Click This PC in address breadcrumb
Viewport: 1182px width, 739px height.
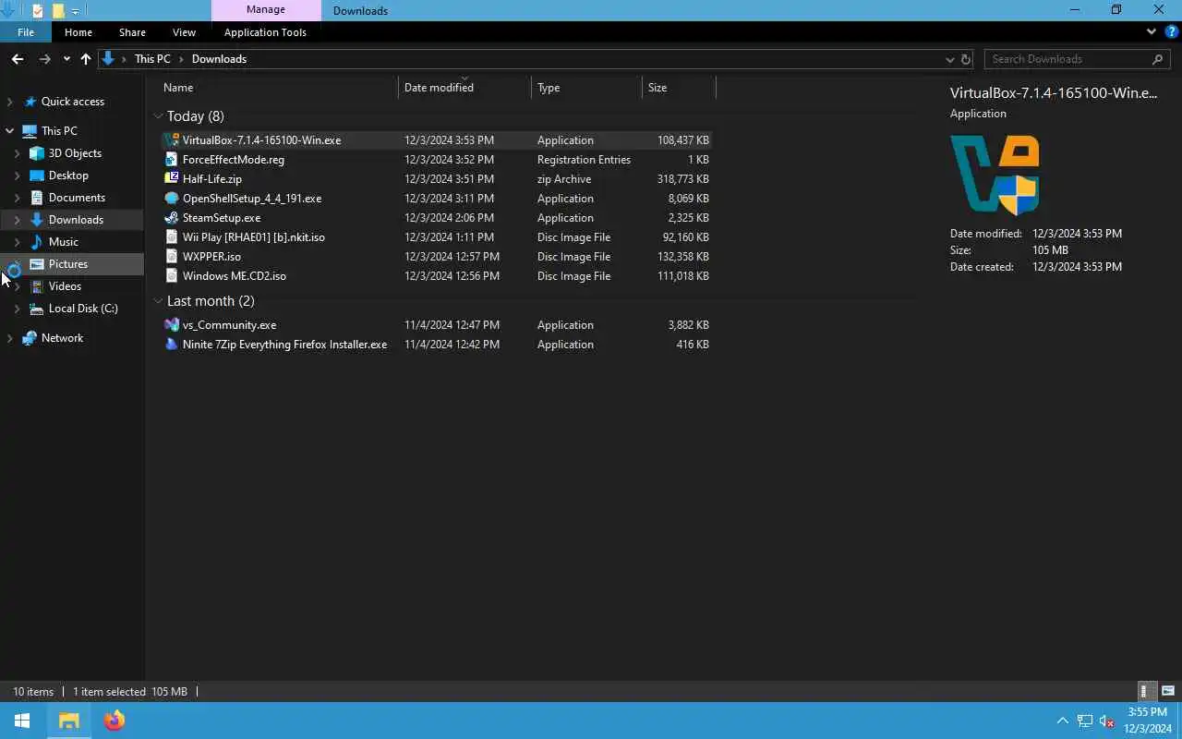coord(152,59)
